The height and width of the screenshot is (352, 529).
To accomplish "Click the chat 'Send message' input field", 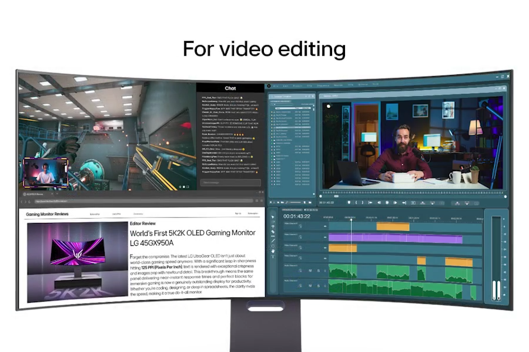I will 229,182.
